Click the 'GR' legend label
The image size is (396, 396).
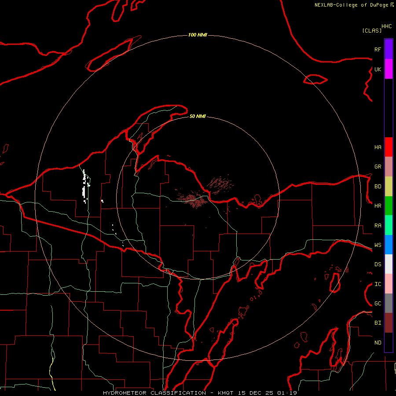point(378,167)
